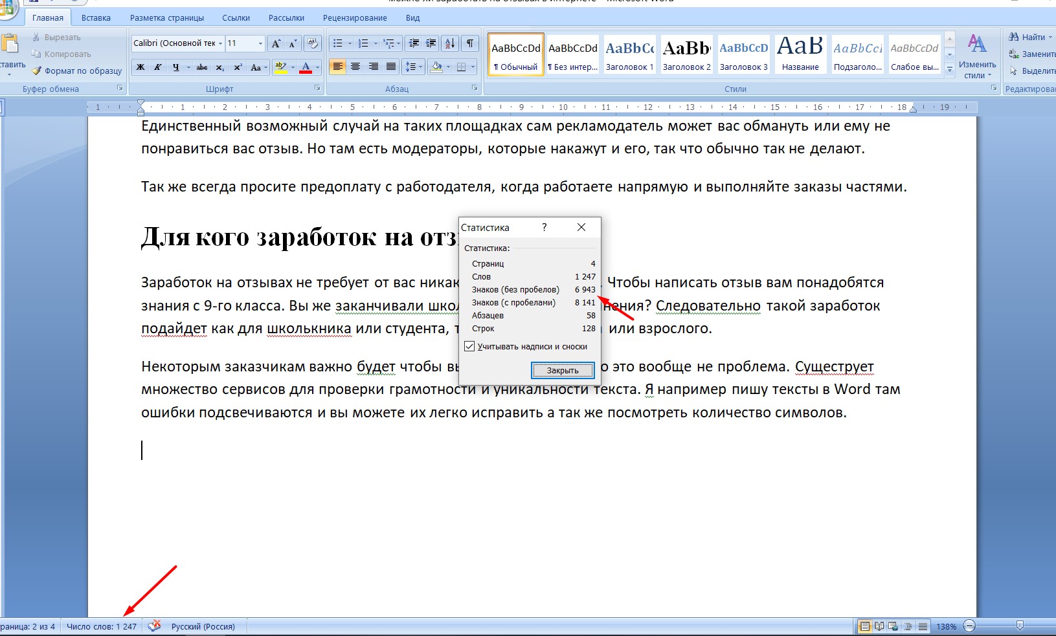This screenshot has width=1056, height=636.
Task: Click the Русский (Россия) language indicator
Action: pos(203,626)
